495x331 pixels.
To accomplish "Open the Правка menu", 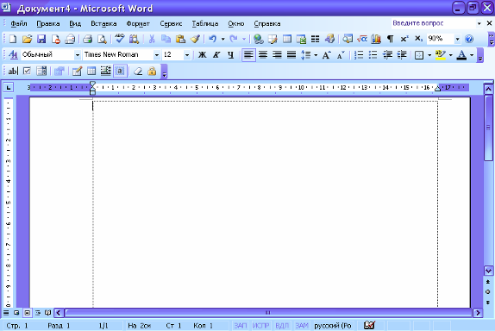I will [48, 23].
